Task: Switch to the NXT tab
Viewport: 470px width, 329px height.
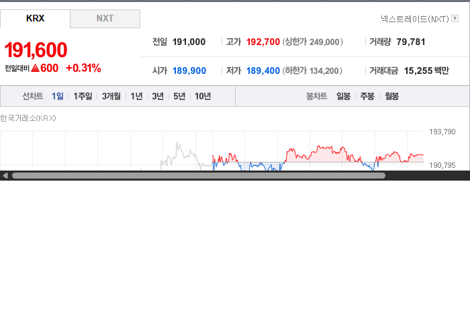Action: (105, 19)
